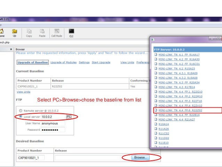The image size is (222, 167).
Task: Click file icon beside MINI-LINK_TN_4.2_FP_R16A30
Action: (156, 59)
